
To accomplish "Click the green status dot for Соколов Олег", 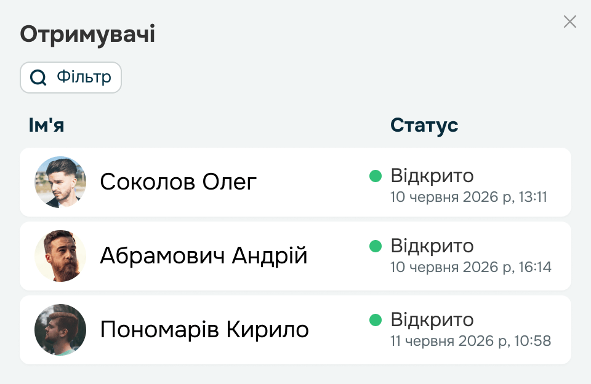I will pyautogui.click(x=376, y=175).
